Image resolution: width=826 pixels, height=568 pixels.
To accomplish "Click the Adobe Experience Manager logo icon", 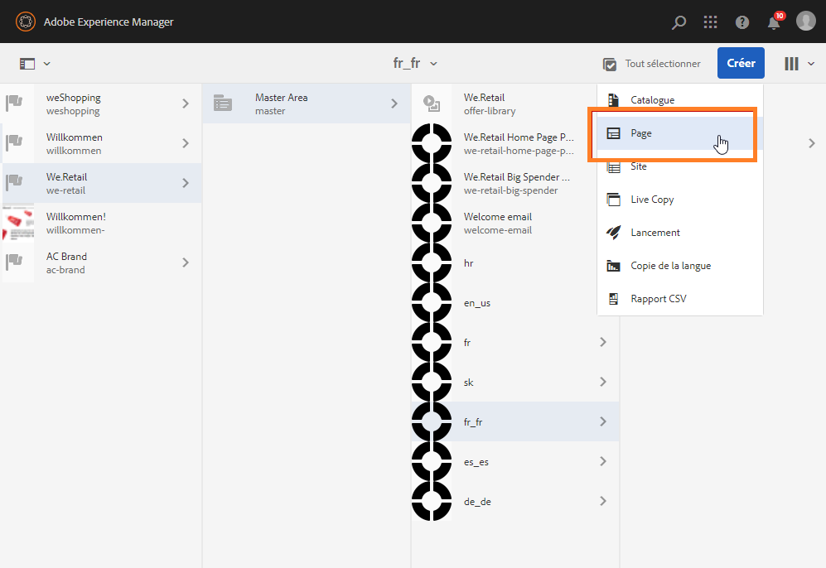I will pyautogui.click(x=26, y=22).
